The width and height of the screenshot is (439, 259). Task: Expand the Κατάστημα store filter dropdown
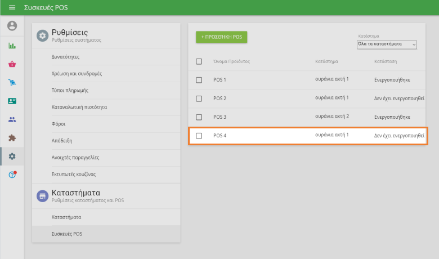[x=387, y=44]
